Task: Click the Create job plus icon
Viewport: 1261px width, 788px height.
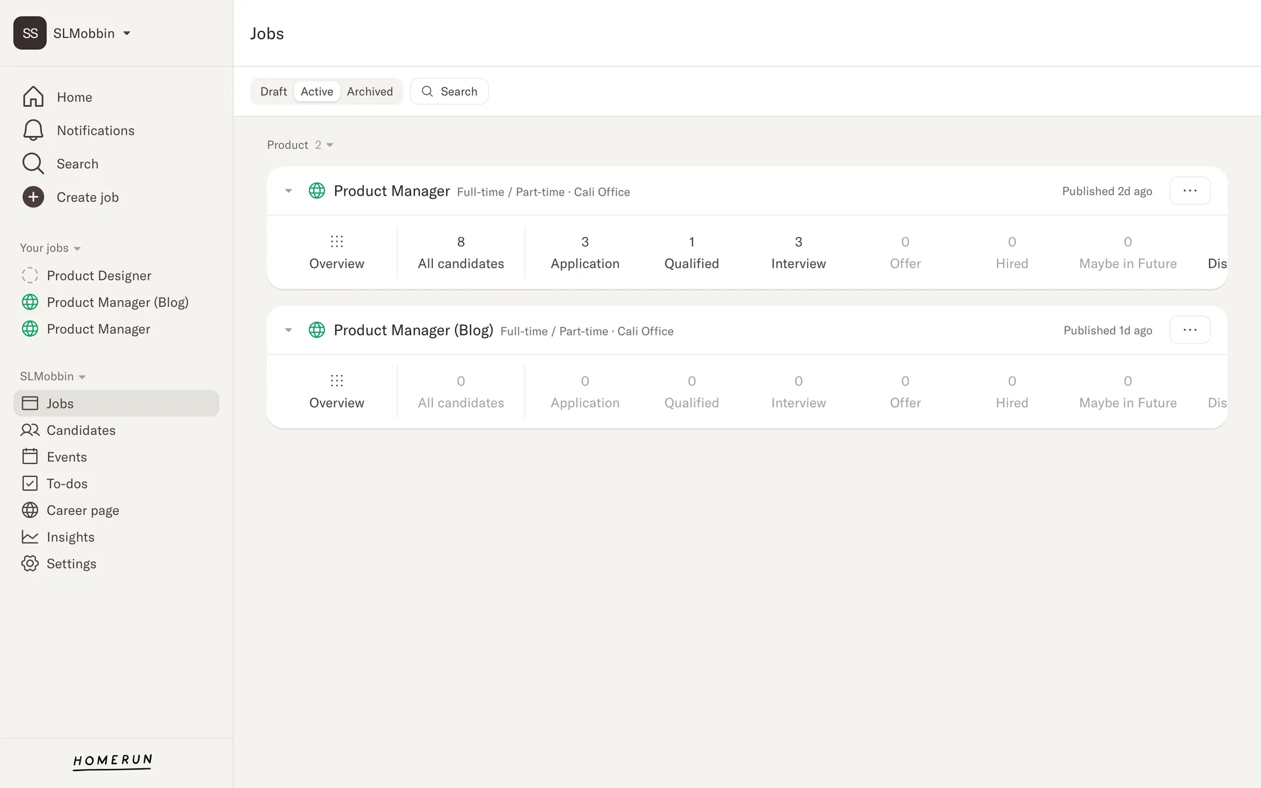Action: pos(33,197)
